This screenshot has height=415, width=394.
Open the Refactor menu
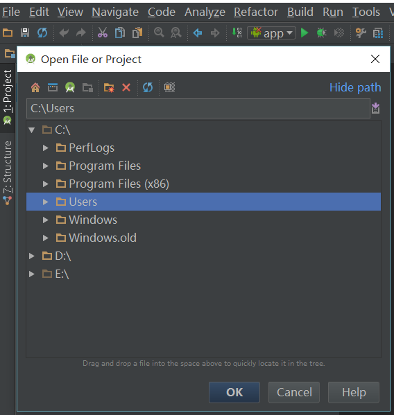tap(256, 12)
